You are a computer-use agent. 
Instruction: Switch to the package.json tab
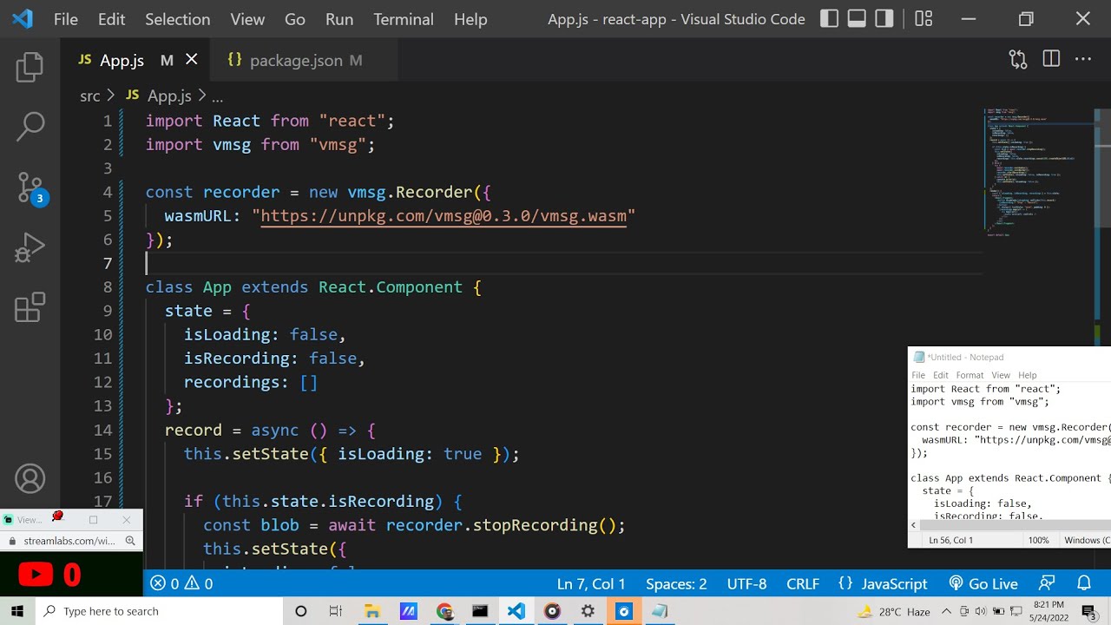pos(296,60)
